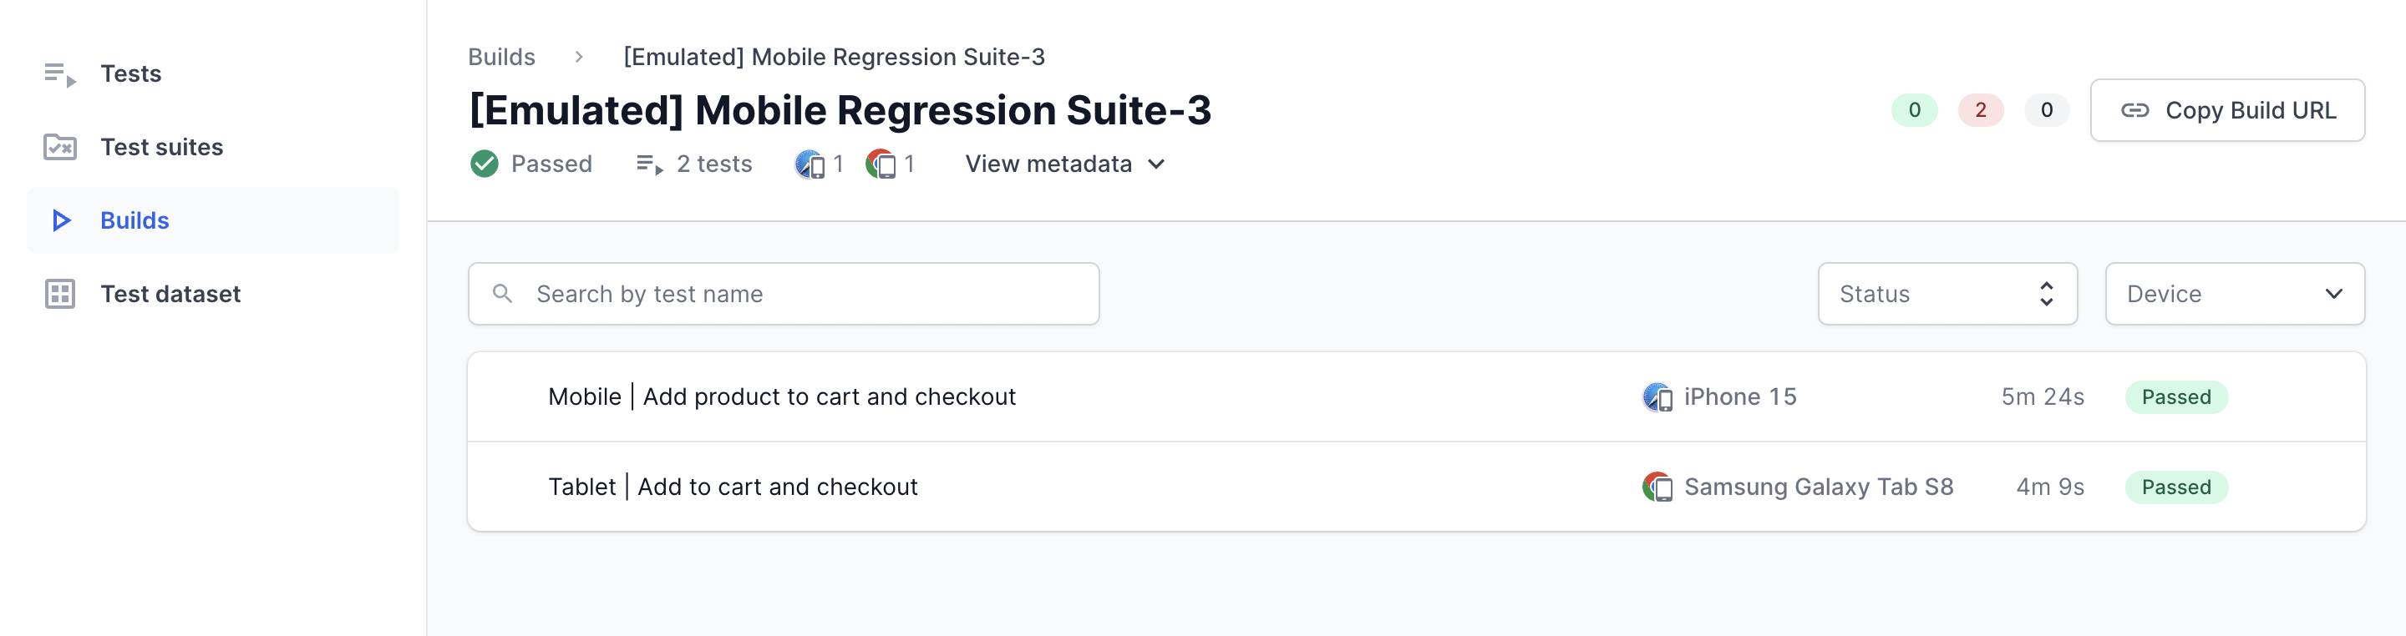
Task: Go to Test dataset page
Action: pos(170,295)
